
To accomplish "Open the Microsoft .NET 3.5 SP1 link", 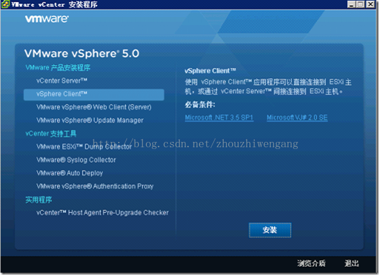I will pyautogui.click(x=219, y=118).
